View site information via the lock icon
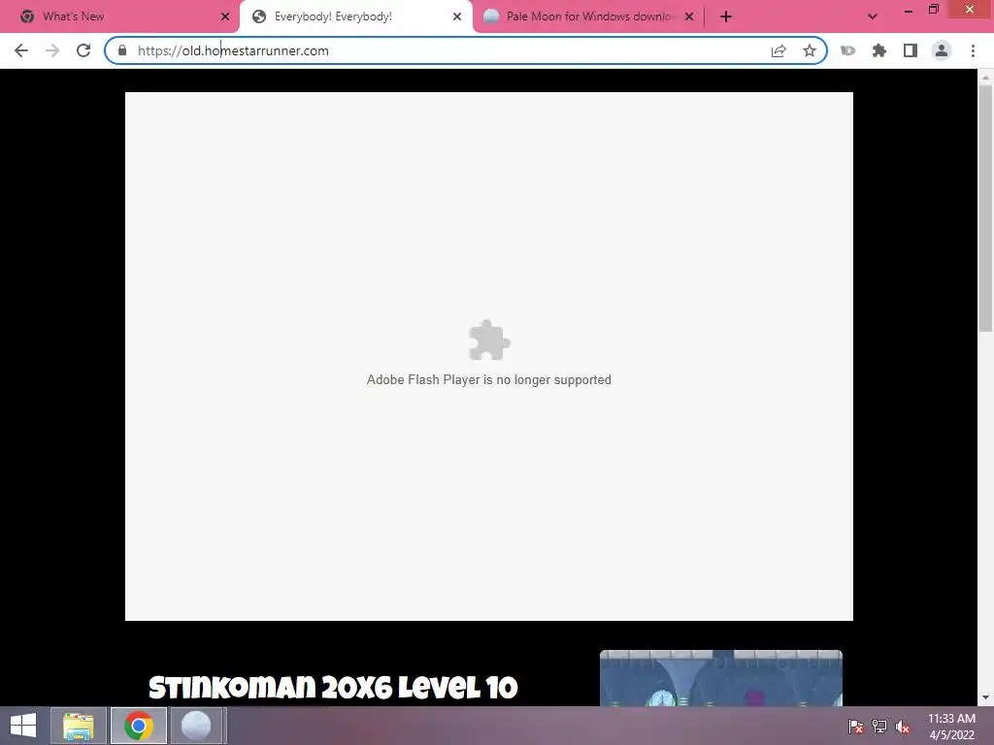Viewport: 994px width, 745px height. (x=122, y=50)
